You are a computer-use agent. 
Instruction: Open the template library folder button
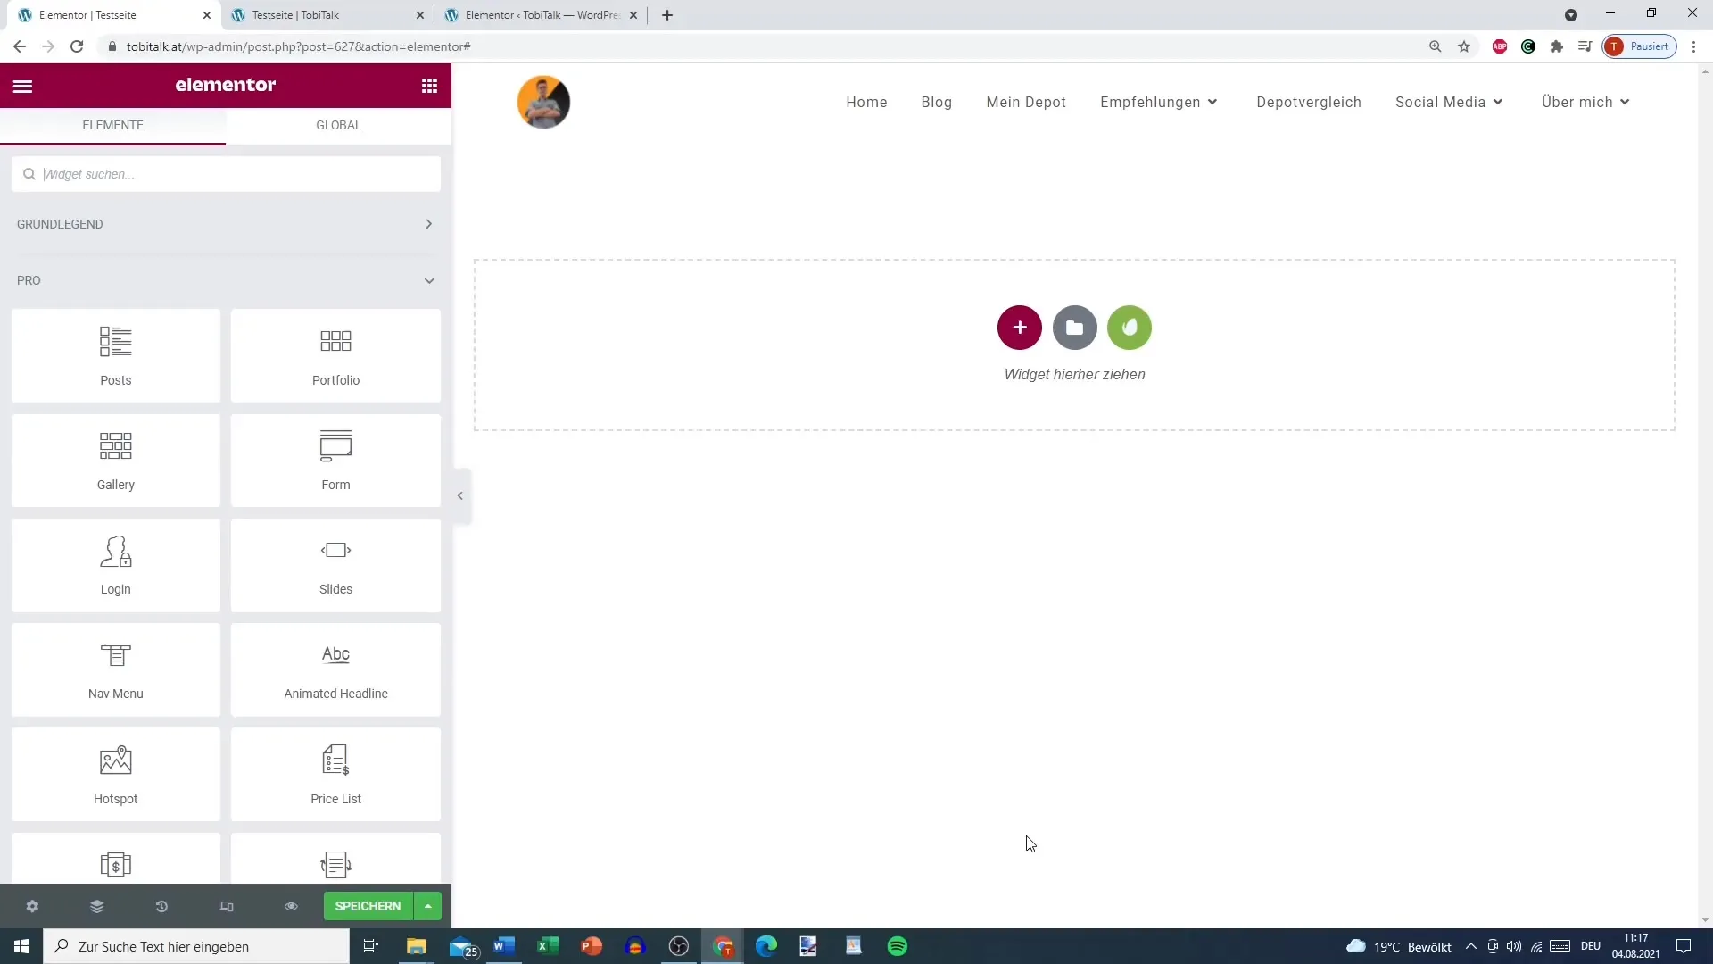1074,328
